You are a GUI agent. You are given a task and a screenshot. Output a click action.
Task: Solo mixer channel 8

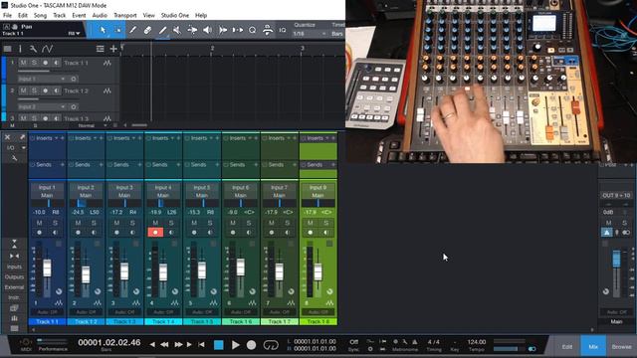(x=326, y=223)
